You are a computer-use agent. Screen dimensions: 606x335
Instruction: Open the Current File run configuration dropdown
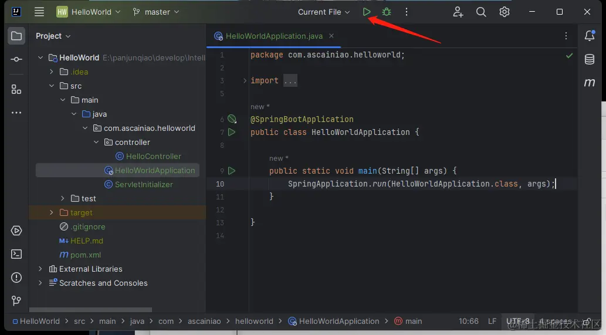click(324, 12)
